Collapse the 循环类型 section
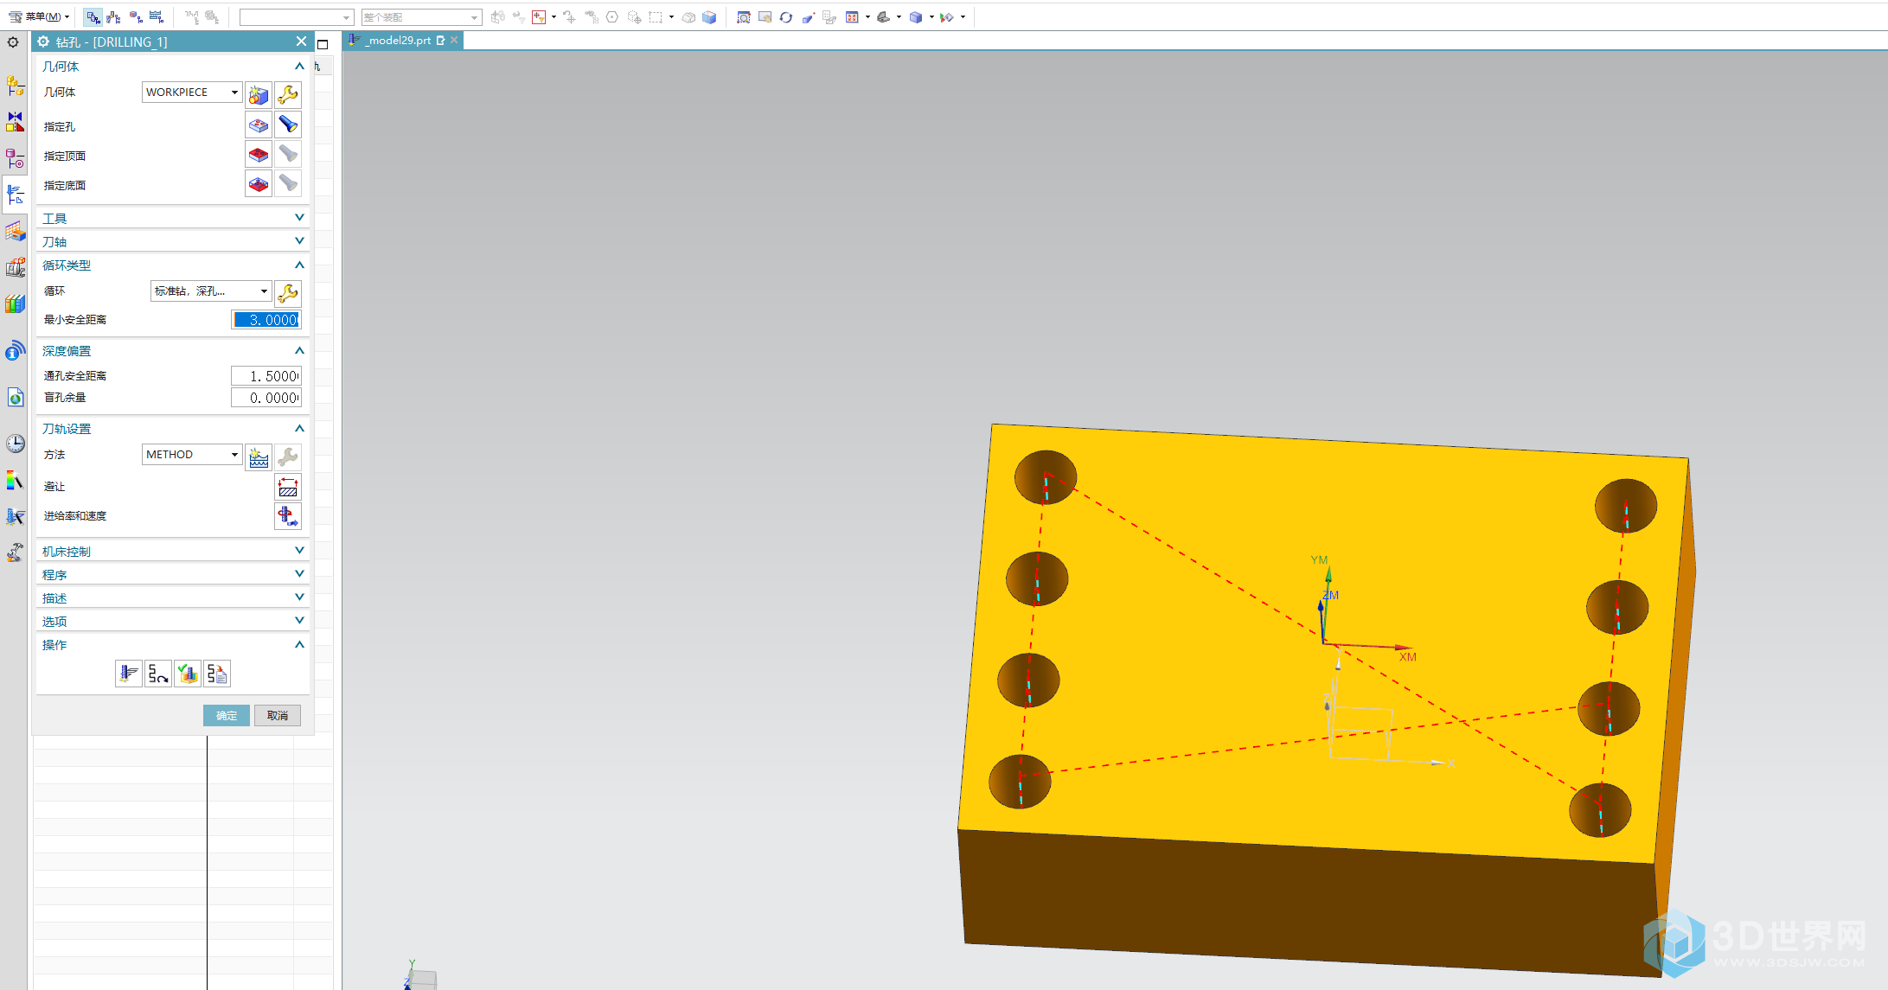 coord(299,265)
